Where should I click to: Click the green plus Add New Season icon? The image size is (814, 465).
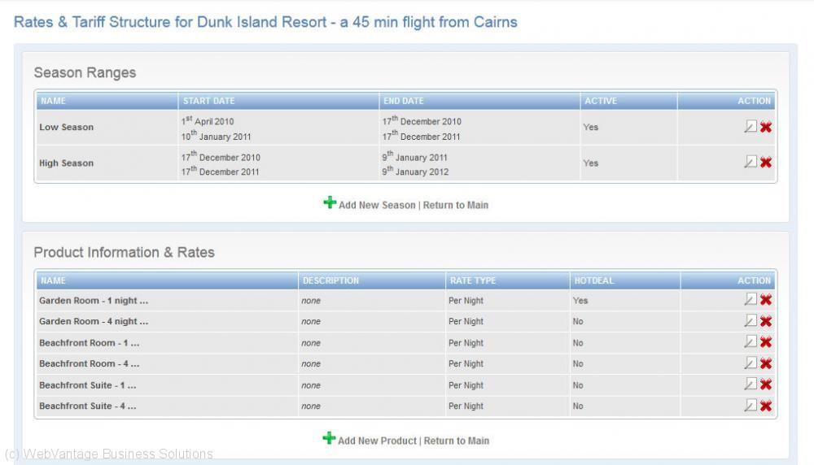click(330, 203)
